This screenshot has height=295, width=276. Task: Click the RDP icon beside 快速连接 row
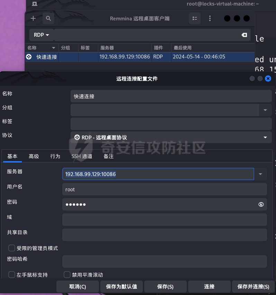tap(29, 57)
